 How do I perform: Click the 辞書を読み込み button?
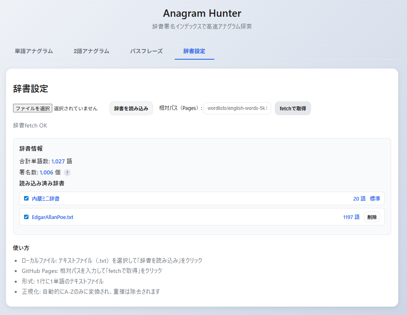(131, 108)
